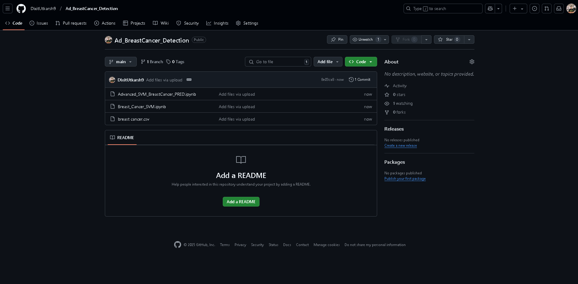Open the footer Status link
Image resolution: width=578 pixels, height=284 pixels.
click(x=274, y=245)
